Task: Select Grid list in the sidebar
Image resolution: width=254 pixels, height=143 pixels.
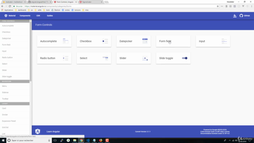Action: (x=15, y=127)
